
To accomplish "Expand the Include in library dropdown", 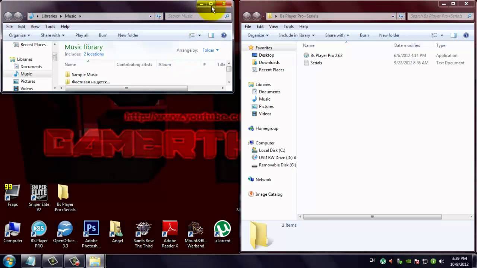I will [x=297, y=35].
